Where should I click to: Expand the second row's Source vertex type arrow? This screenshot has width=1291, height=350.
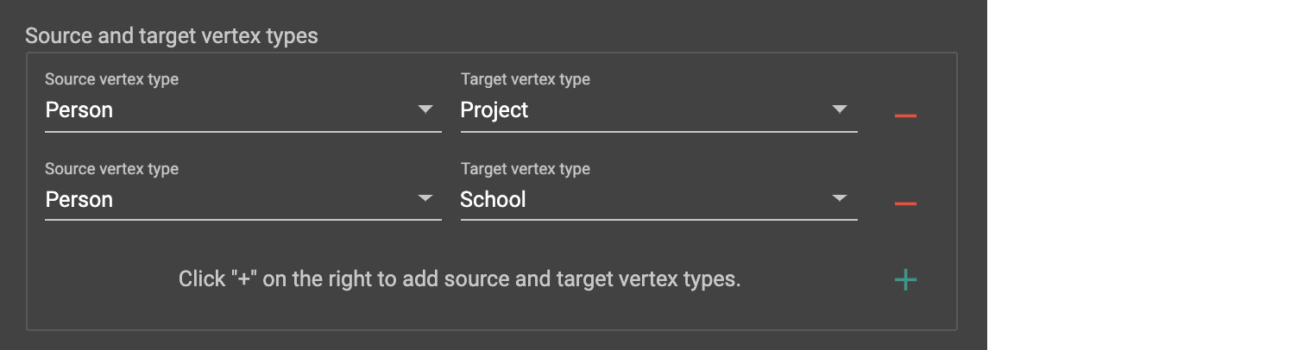(425, 198)
